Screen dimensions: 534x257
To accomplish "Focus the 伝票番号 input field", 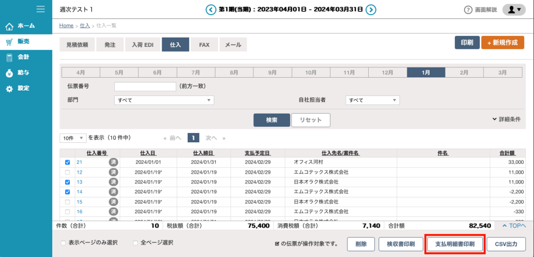I will pos(145,87).
